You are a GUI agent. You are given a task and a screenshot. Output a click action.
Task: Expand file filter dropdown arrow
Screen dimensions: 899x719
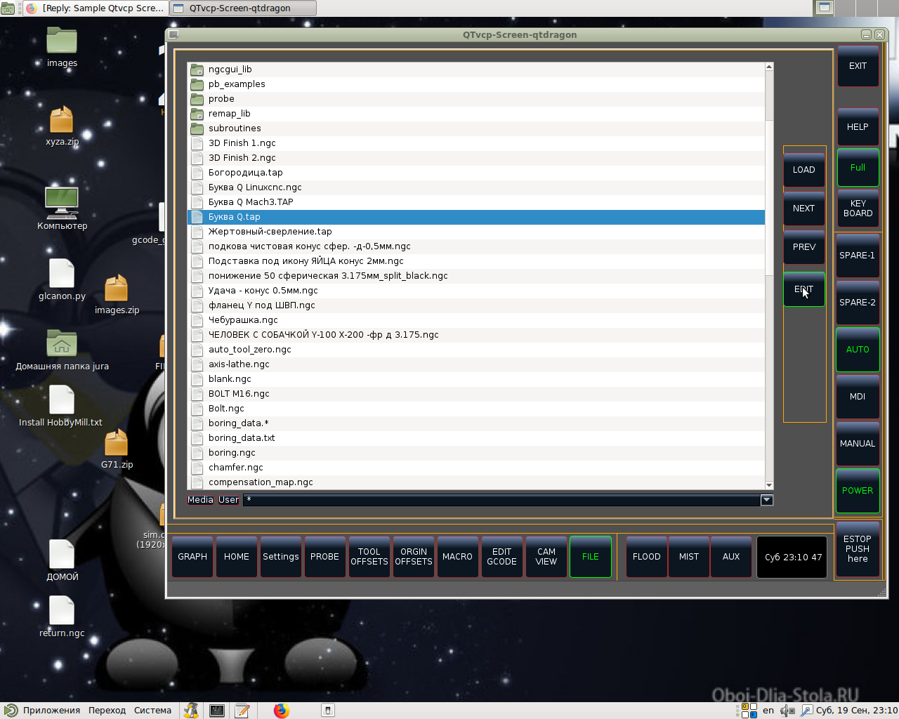click(767, 500)
